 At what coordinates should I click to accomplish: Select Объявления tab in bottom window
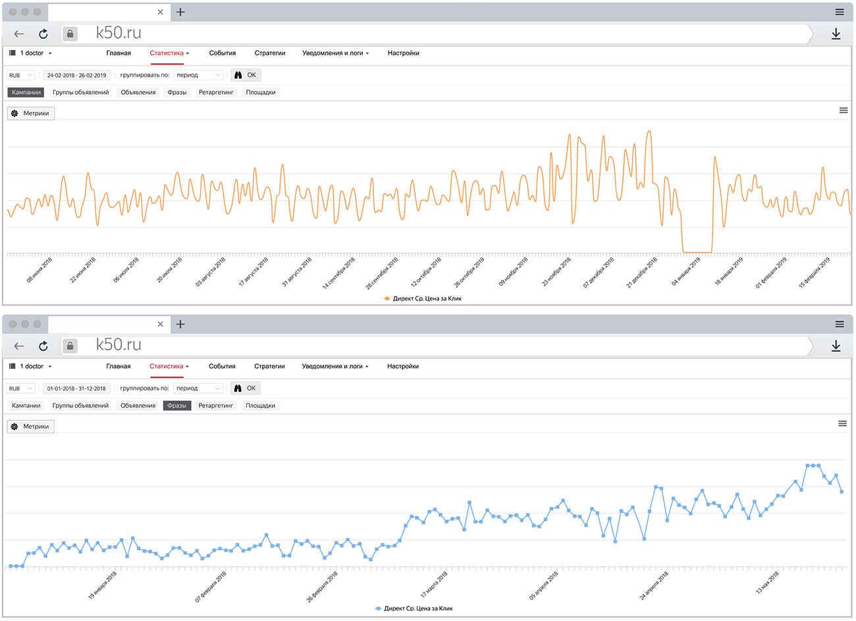138,406
